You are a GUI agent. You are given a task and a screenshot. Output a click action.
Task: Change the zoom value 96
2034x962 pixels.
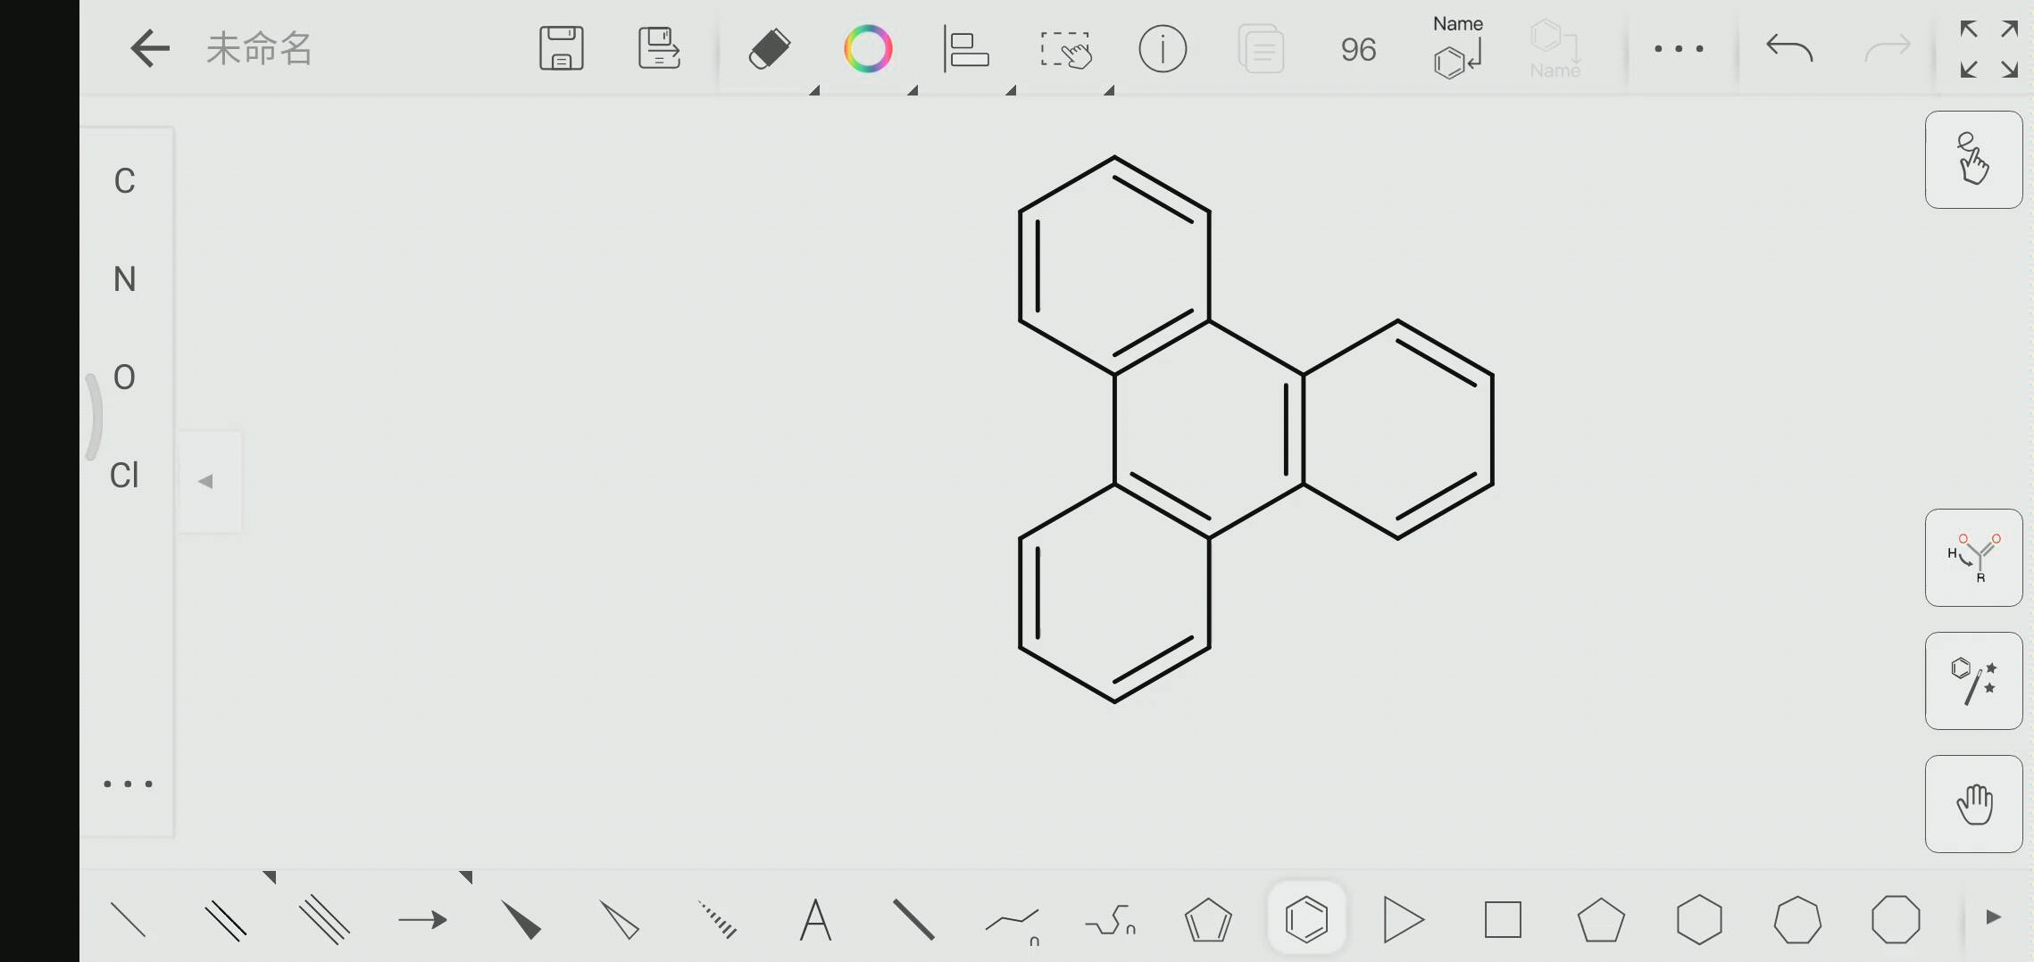(x=1358, y=49)
